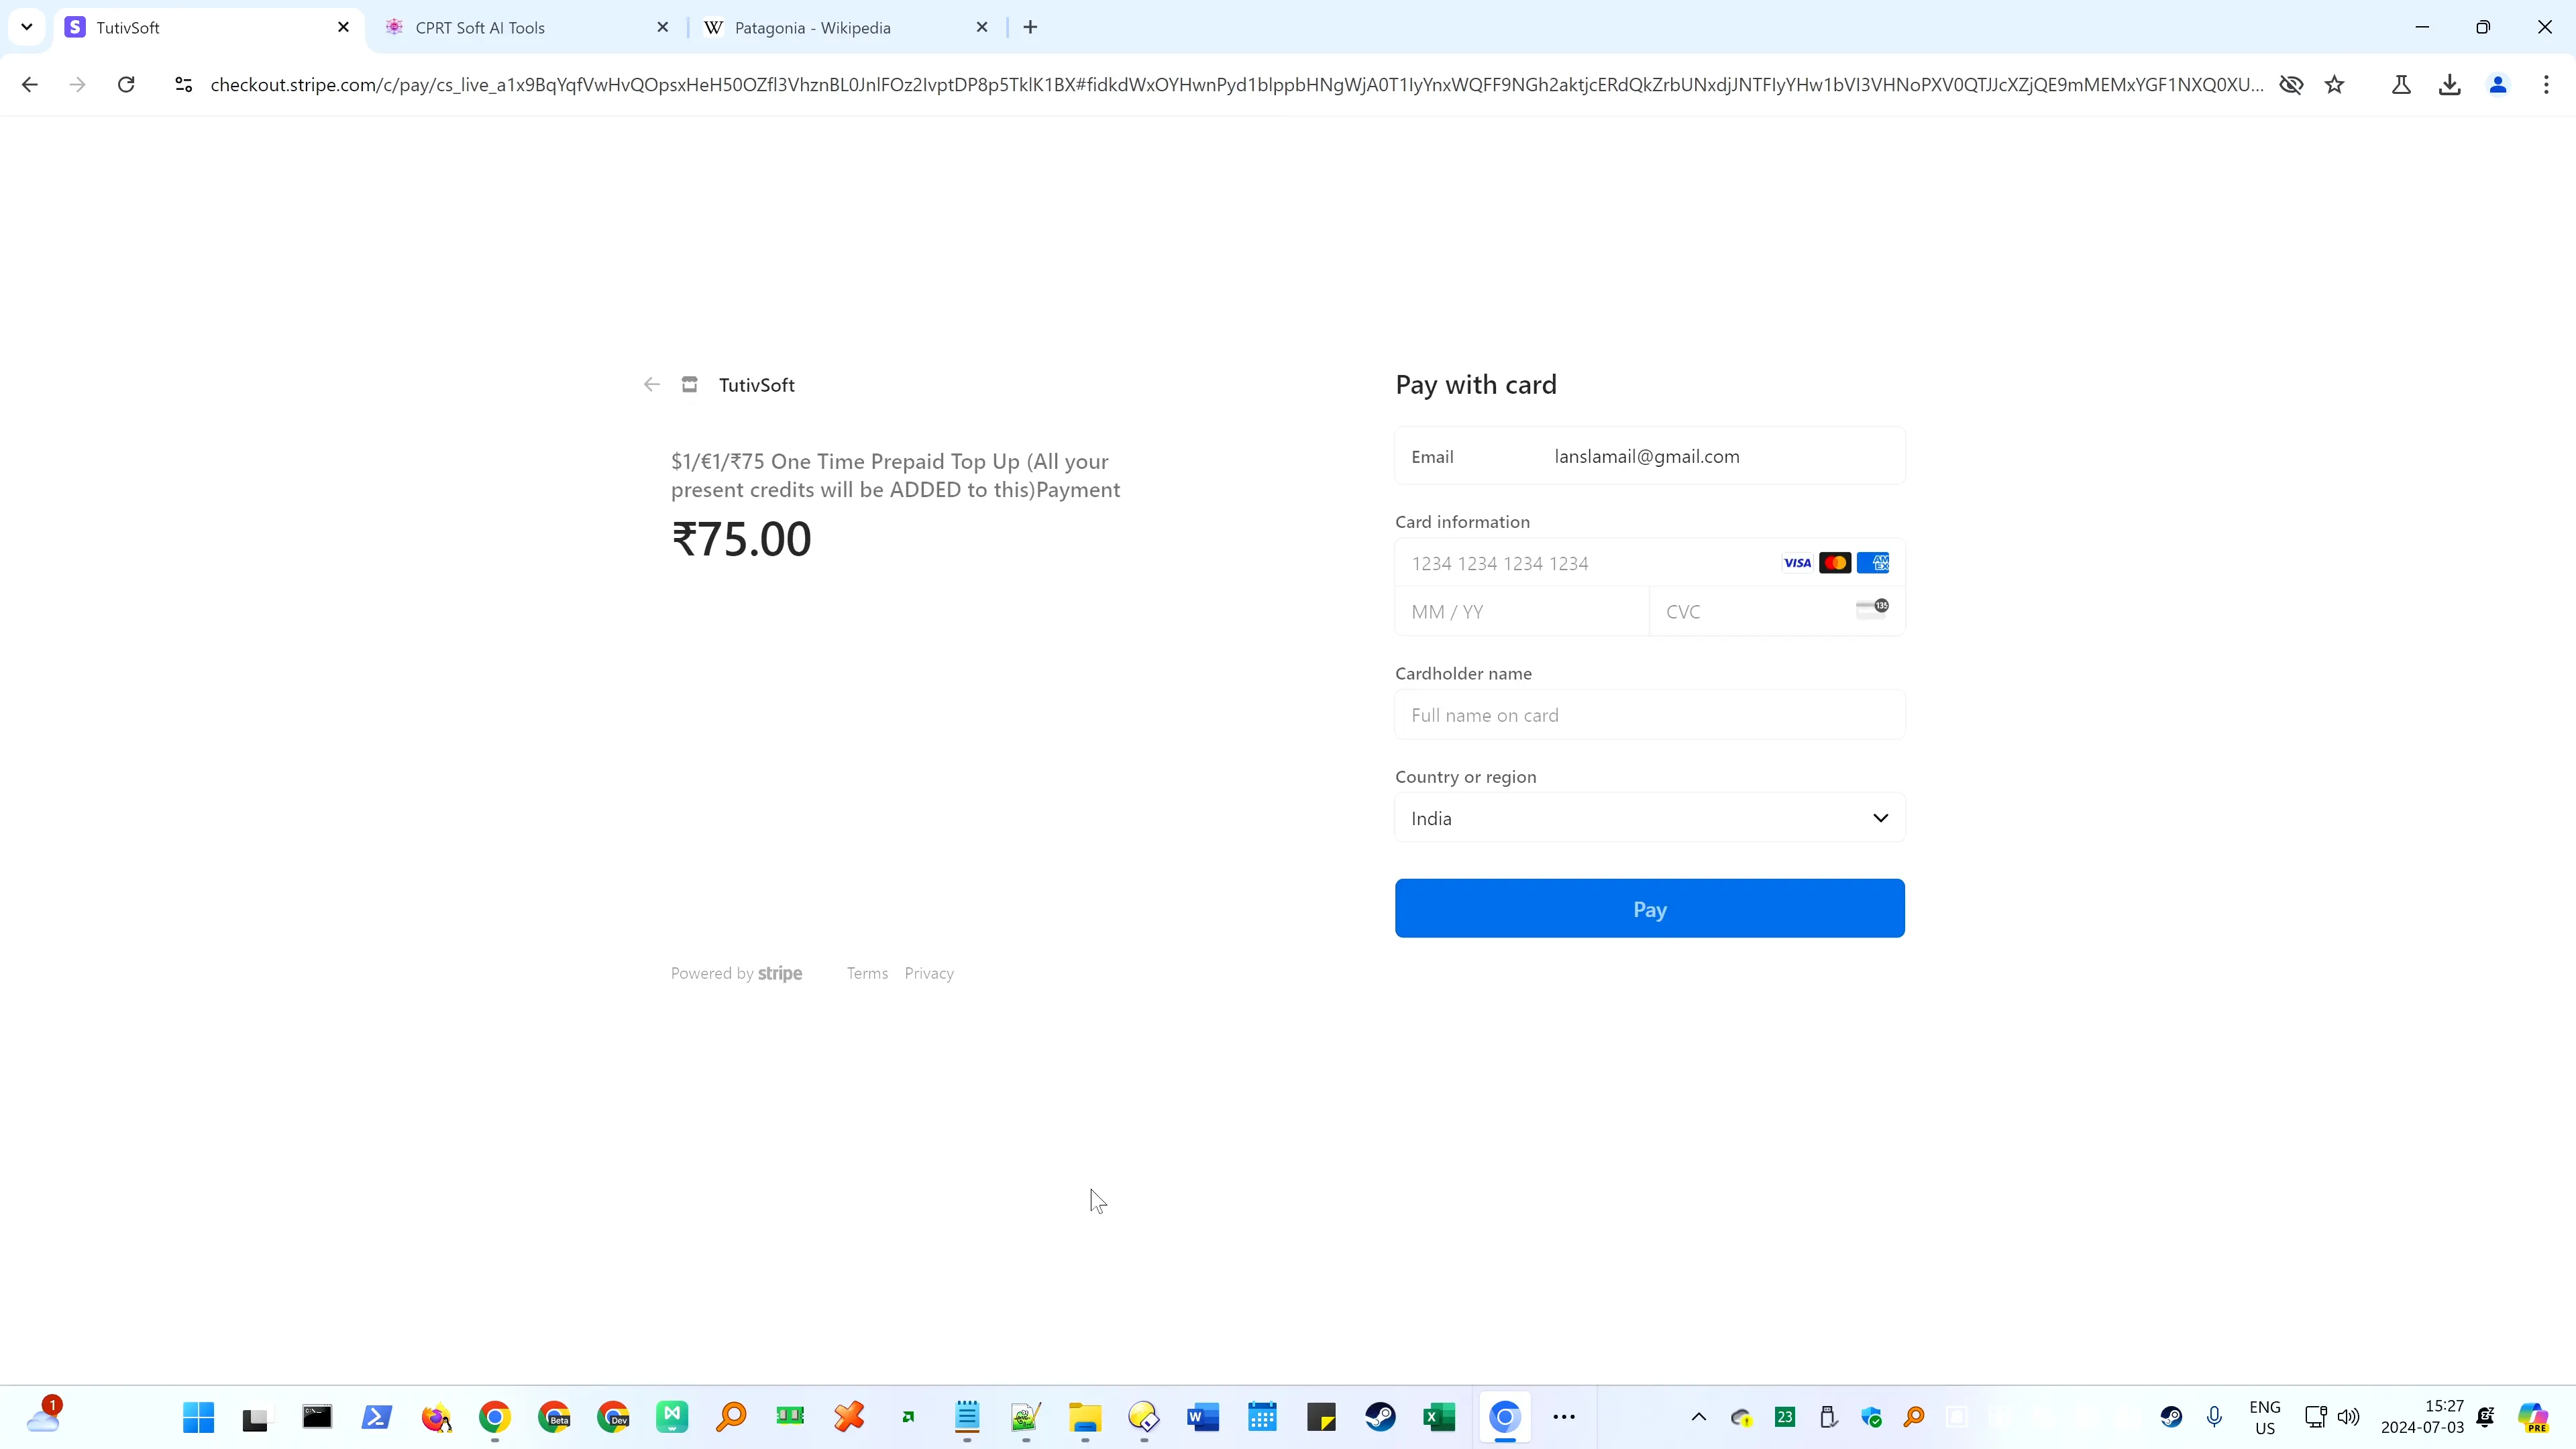The image size is (2576, 1449).
Task: Open the Terms link
Action: coord(867,974)
